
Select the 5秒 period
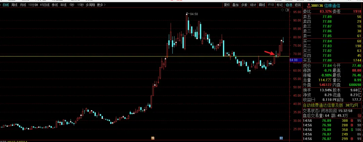72,5
